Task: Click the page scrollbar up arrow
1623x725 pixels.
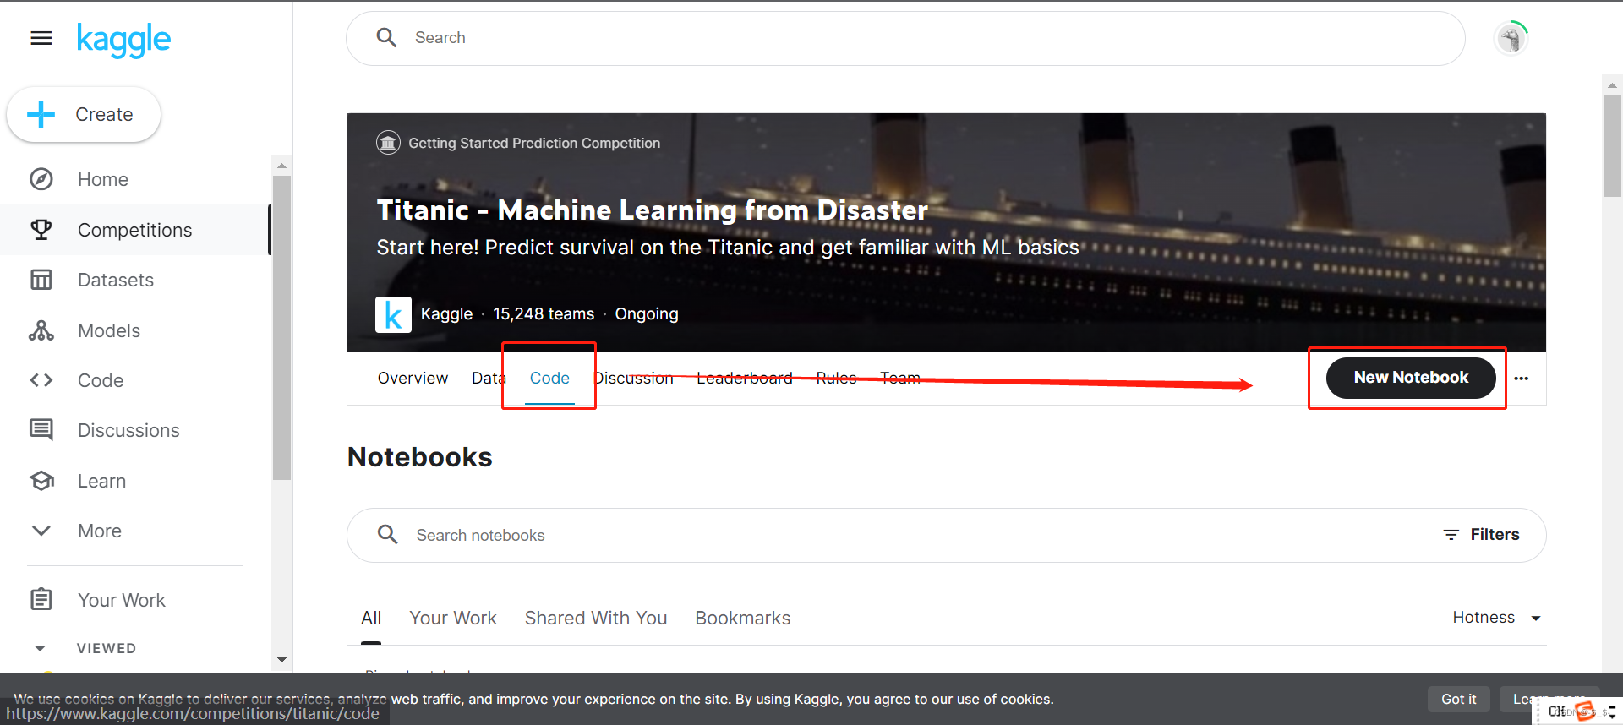Action: tap(1612, 84)
